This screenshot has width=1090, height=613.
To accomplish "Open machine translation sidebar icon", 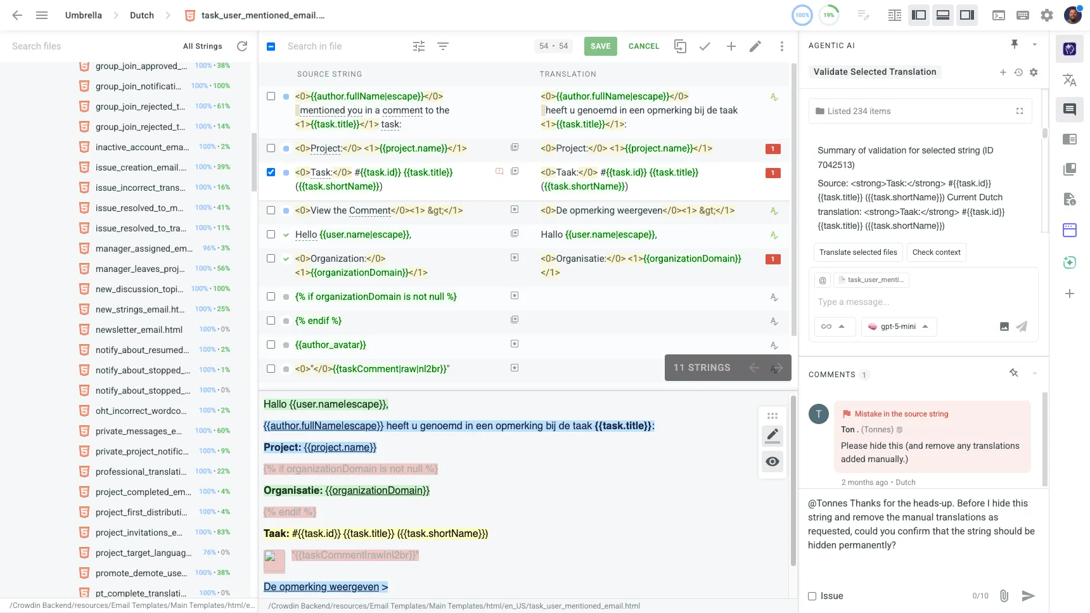I will 1070,80.
